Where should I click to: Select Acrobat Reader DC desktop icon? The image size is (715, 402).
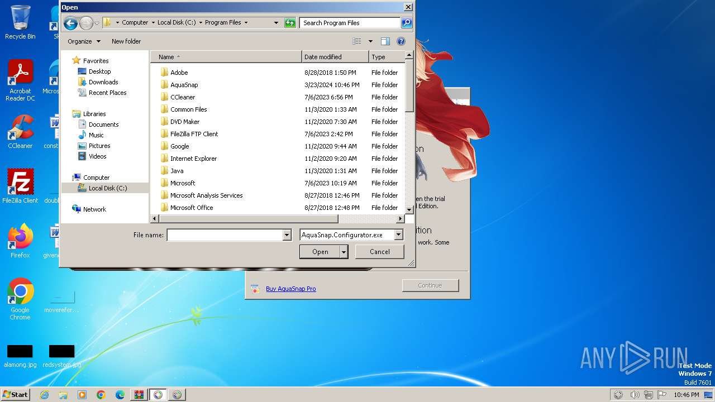pyautogui.click(x=20, y=81)
